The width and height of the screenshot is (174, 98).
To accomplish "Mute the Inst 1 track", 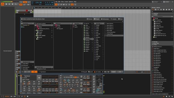I will (x=31, y=10).
